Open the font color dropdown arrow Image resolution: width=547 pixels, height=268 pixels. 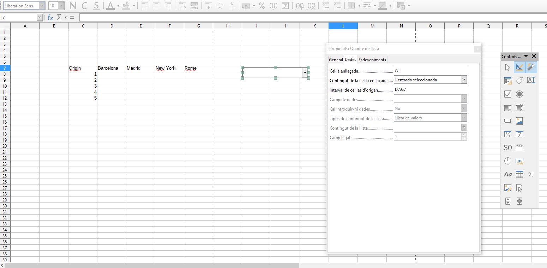[118, 6]
